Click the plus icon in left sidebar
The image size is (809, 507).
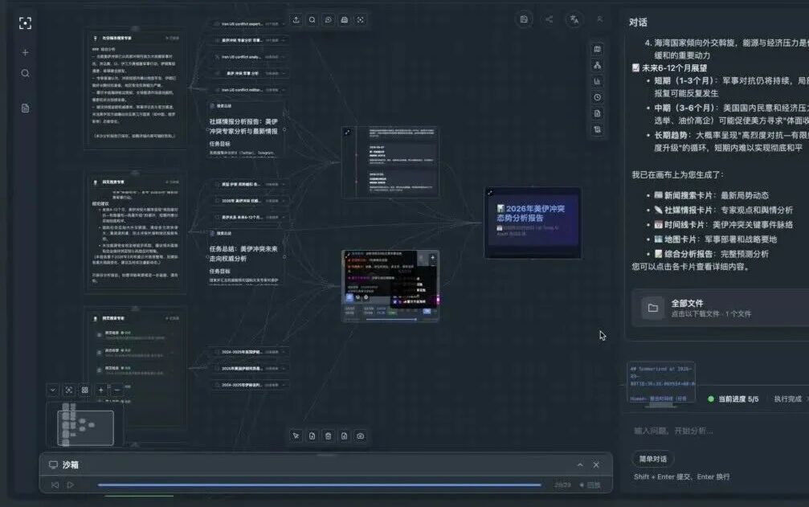click(25, 52)
